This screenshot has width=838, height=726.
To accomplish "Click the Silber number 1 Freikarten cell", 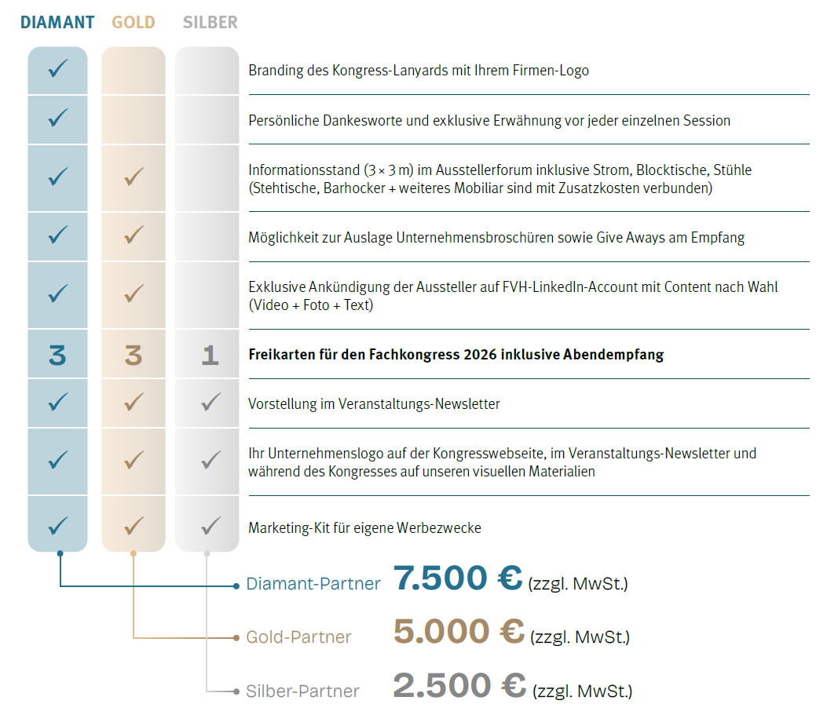I will [x=210, y=356].
